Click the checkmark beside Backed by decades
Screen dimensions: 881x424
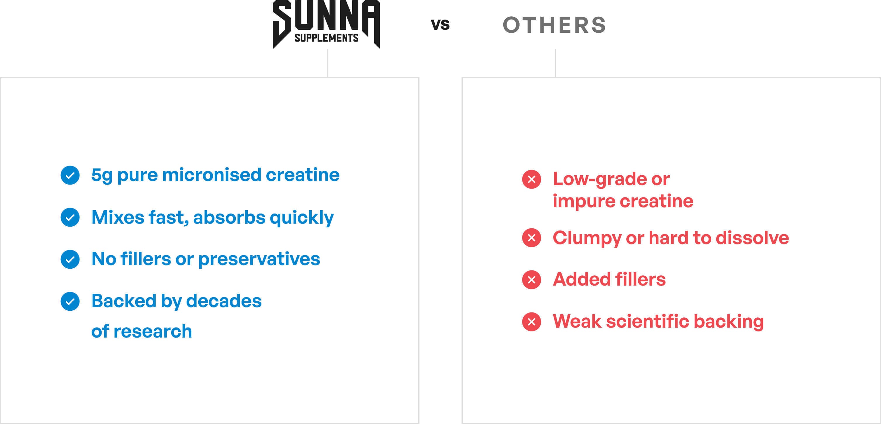tap(70, 301)
